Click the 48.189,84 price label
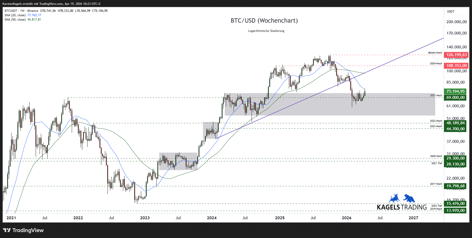The height and width of the screenshot is (238, 472). [x=455, y=123]
